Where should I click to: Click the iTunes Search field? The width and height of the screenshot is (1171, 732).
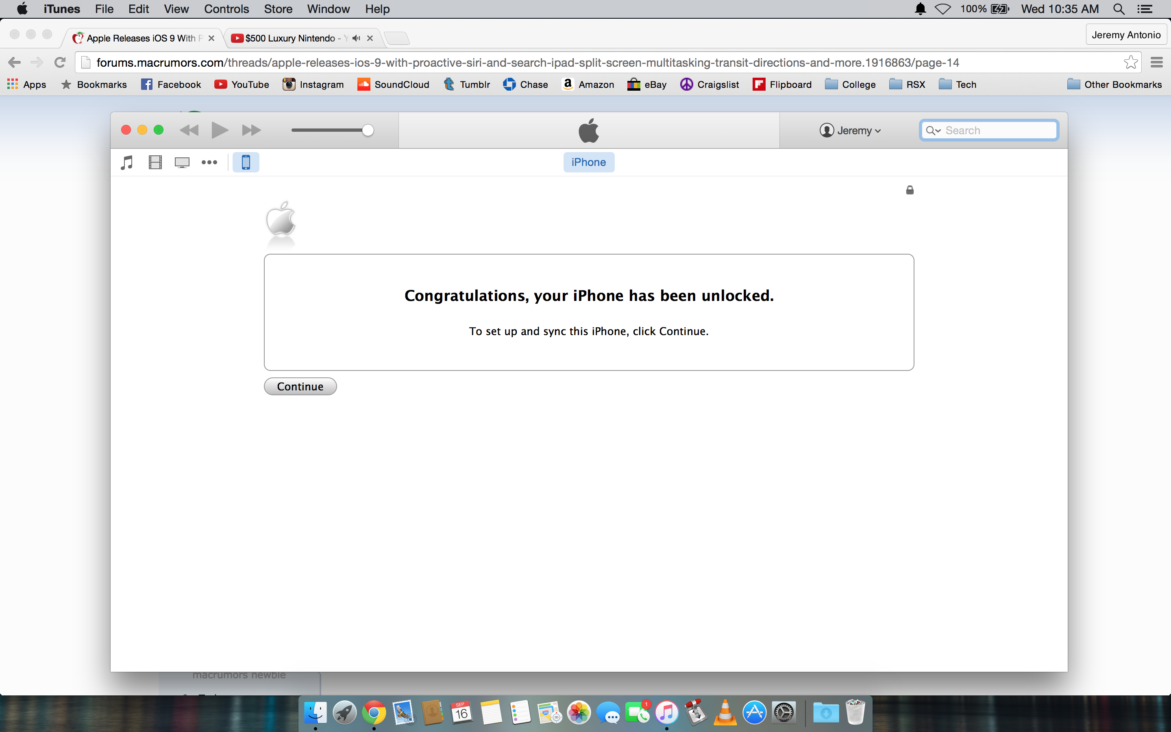998,130
